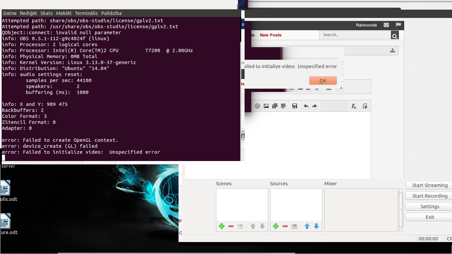Click the 'Mixer' panel label in OBS

331,184
